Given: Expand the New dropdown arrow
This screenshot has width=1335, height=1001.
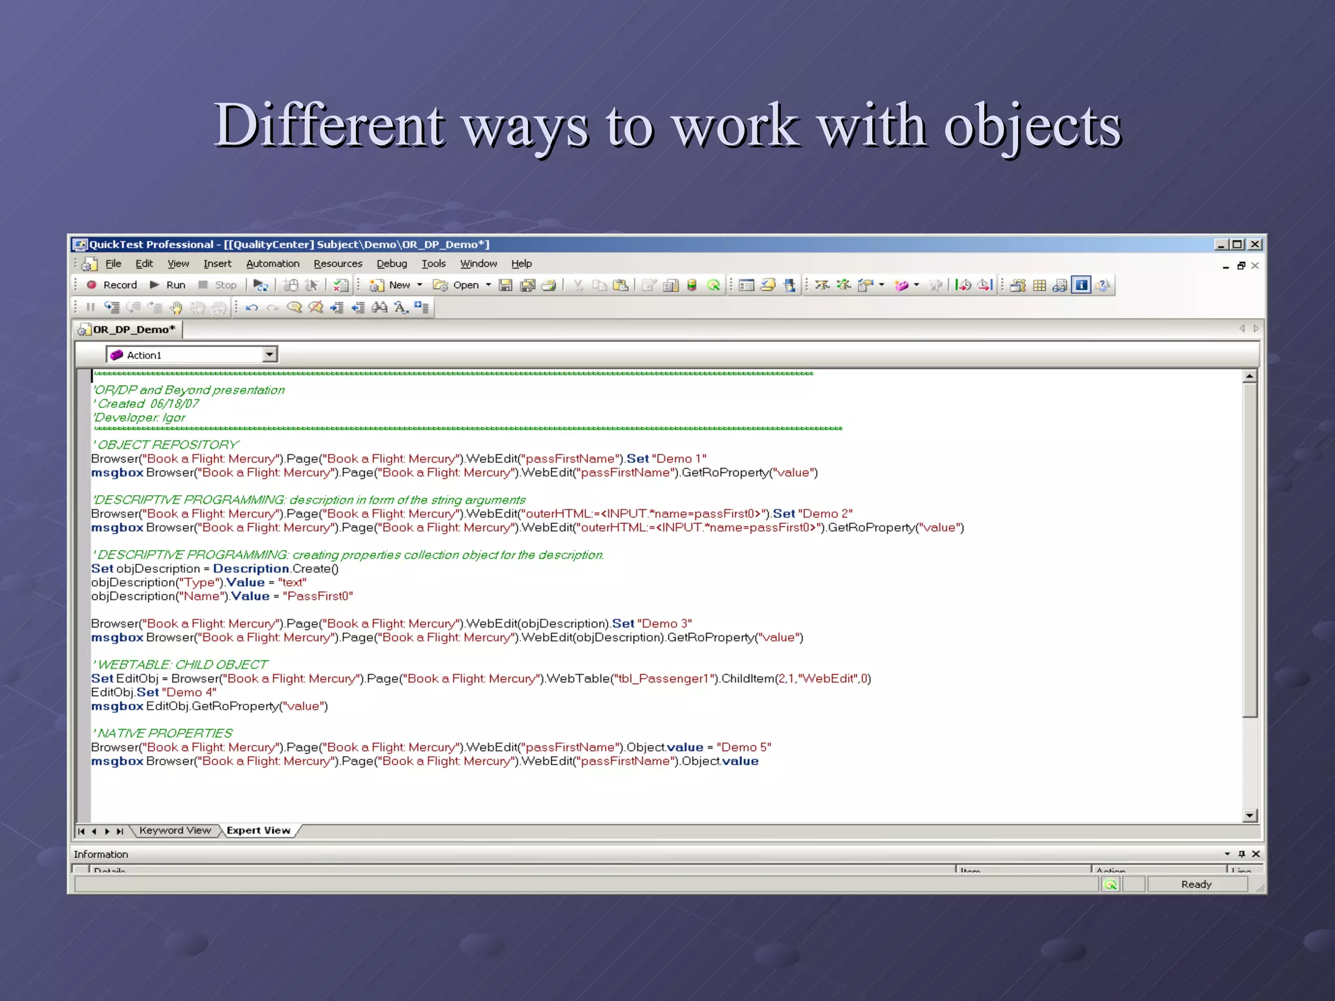Looking at the screenshot, I should 420,285.
